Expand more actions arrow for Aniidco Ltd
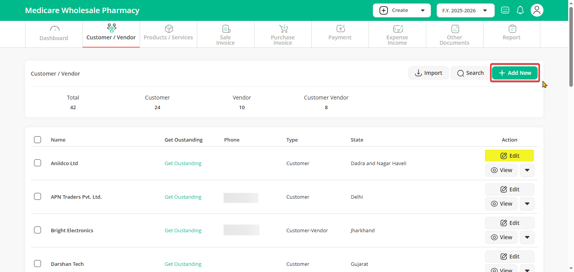574x272 pixels. tap(527, 170)
